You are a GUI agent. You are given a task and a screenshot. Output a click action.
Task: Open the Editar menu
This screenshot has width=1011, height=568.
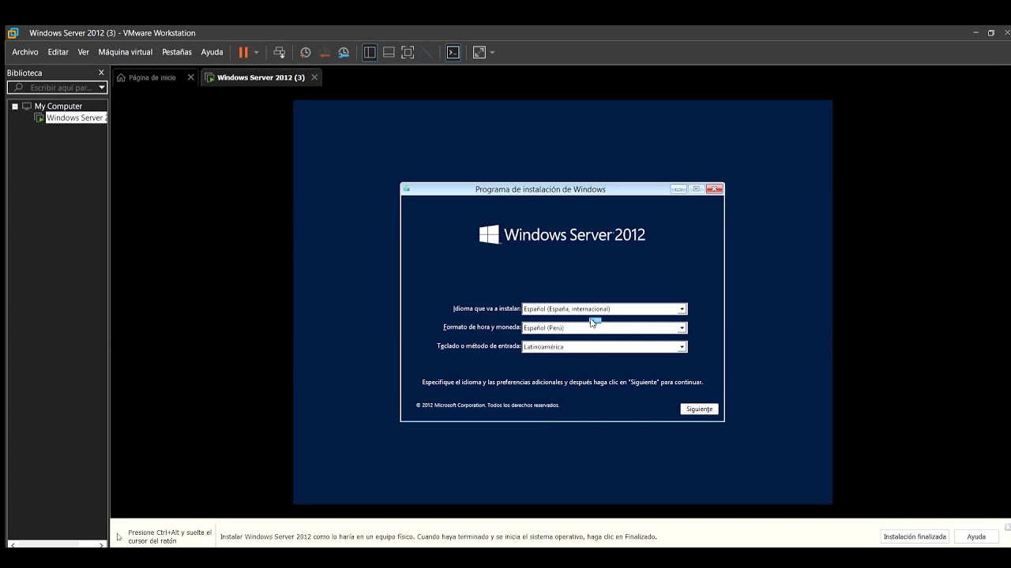[58, 52]
